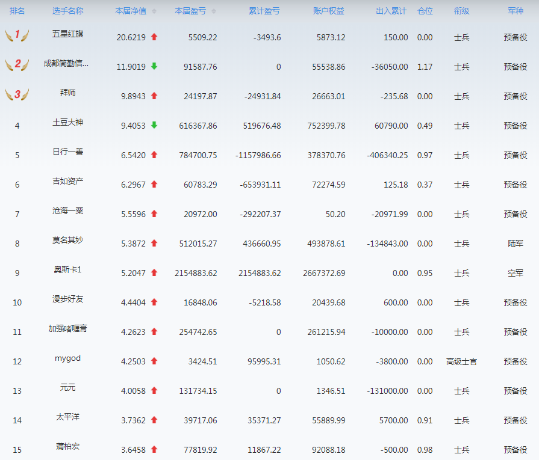The height and width of the screenshot is (460, 539).
Task: Click deposit total -406340.25
Action: click(387, 155)
